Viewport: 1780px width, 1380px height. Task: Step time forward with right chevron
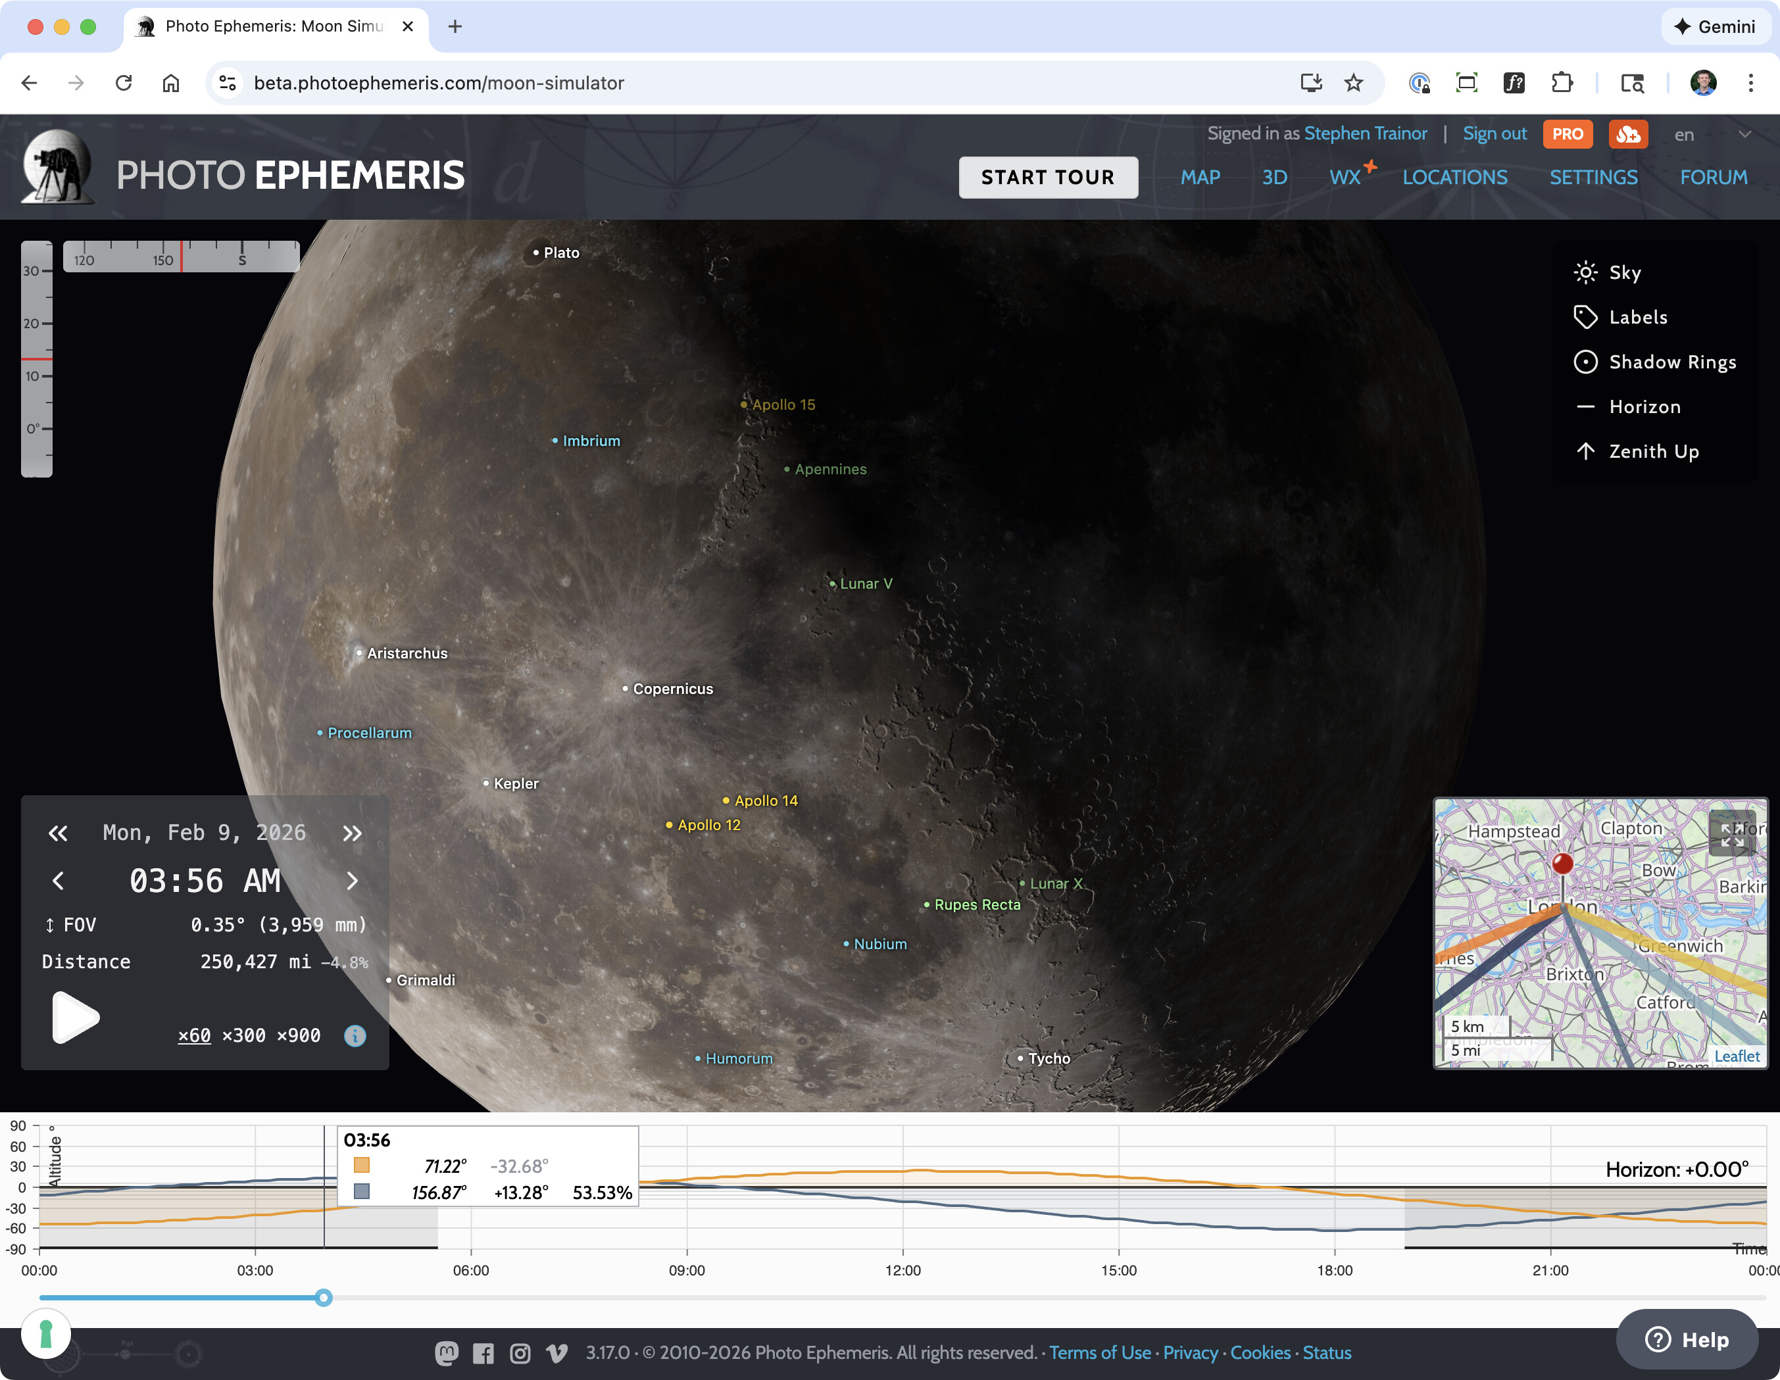click(352, 880)
